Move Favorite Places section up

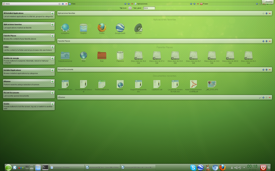263,41
